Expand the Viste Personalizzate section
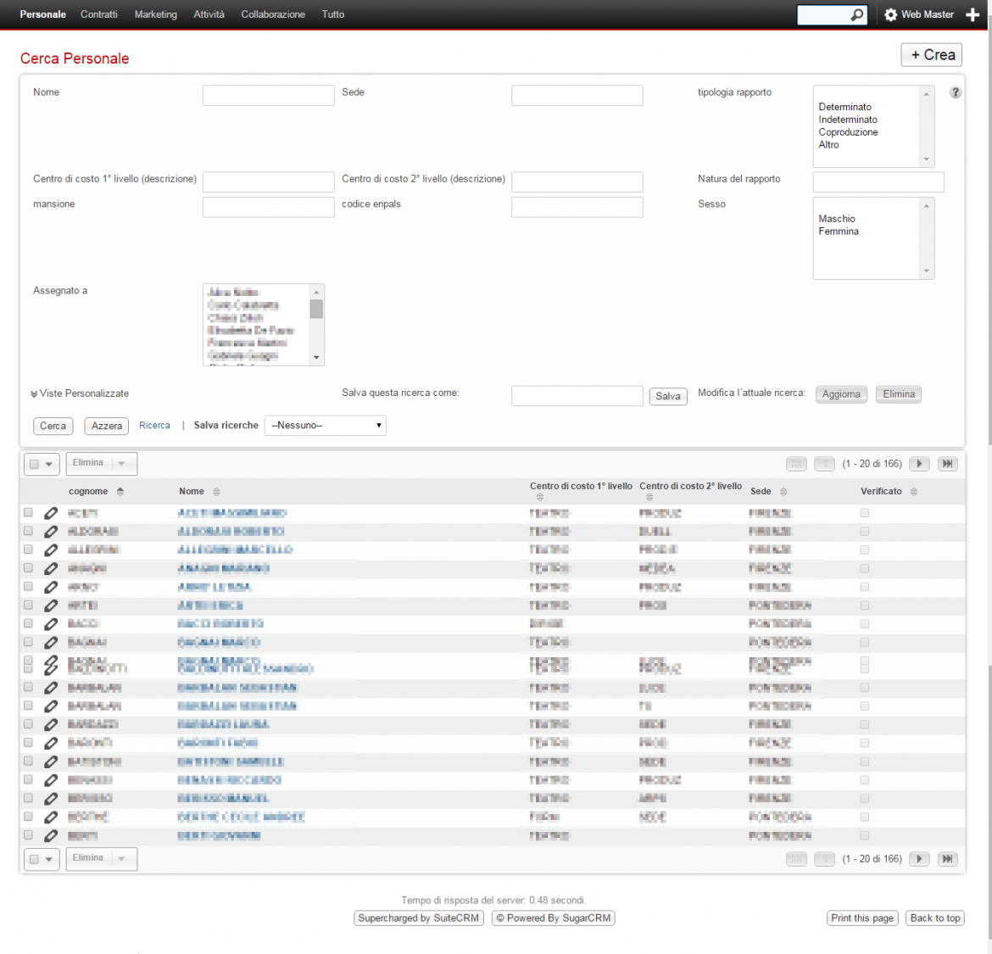 [80, 393]
